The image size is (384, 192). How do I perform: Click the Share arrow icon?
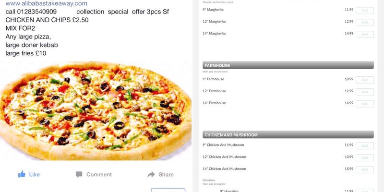151,174
